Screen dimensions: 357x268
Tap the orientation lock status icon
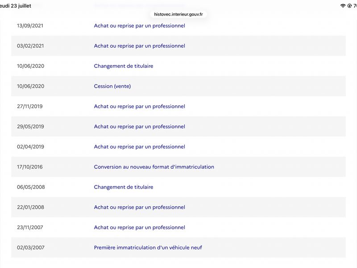[349, 6]
